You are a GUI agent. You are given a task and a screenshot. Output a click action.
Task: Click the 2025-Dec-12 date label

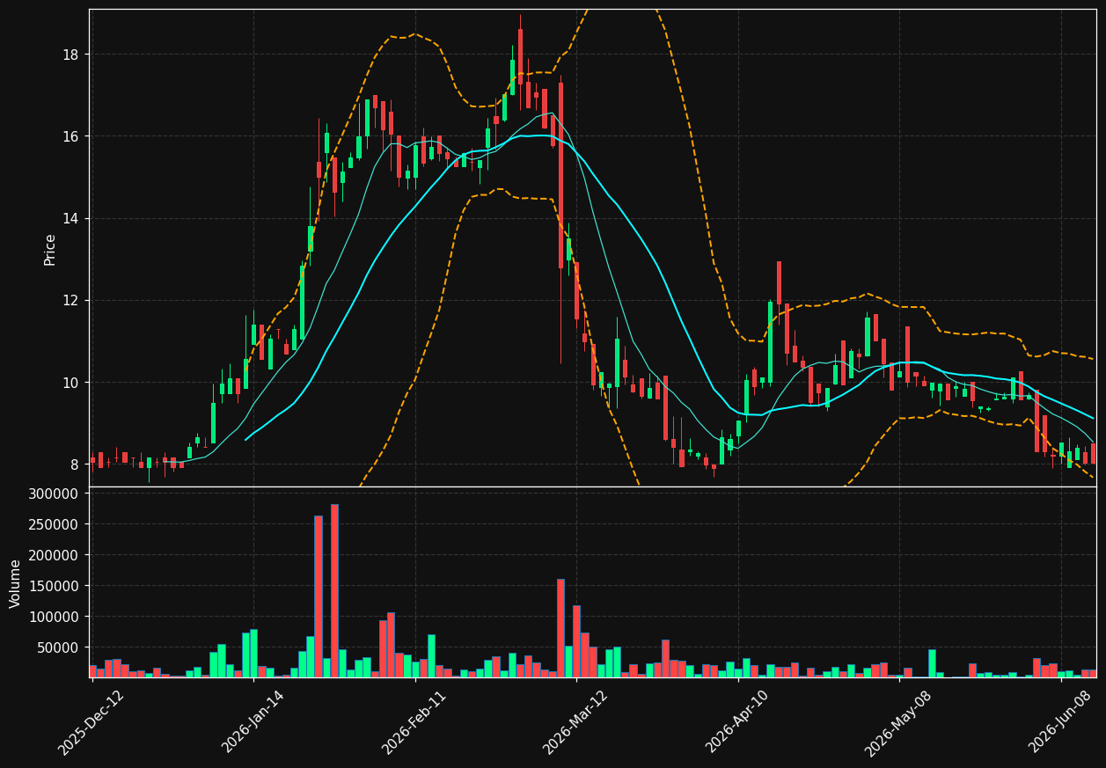pyautogui.click(x=91, y=722)
